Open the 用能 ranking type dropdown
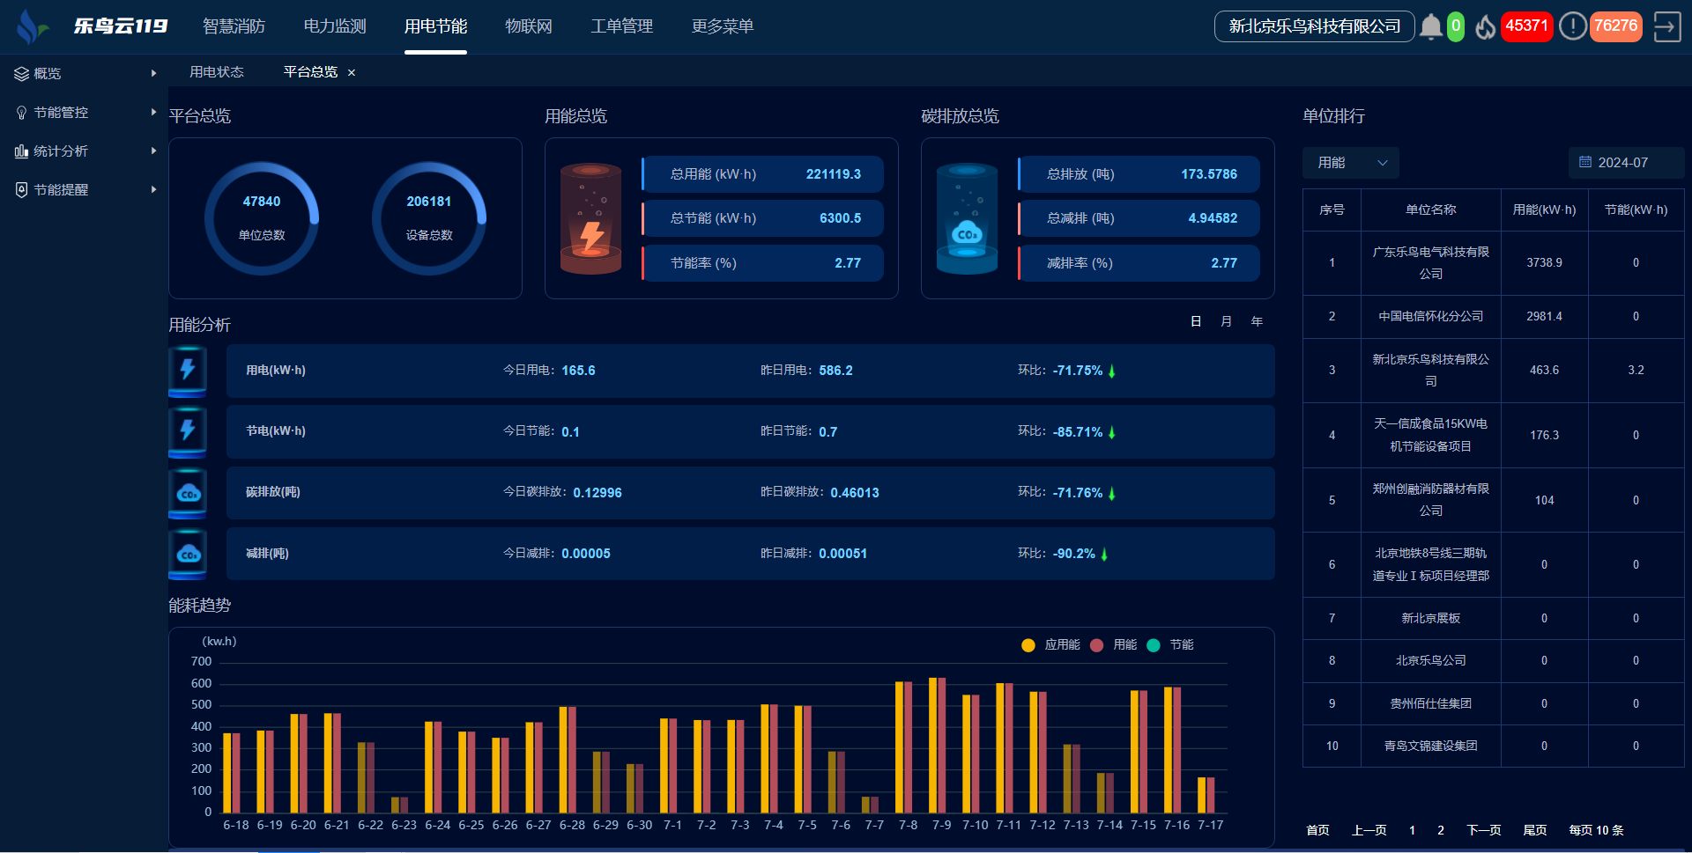Image resolution: width=1692 pixels, height=853 pixels. point(1350,163)
